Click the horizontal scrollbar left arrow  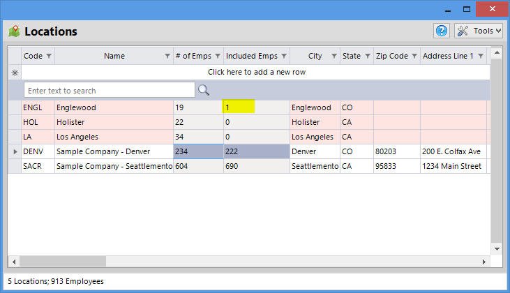click(14, 262)
